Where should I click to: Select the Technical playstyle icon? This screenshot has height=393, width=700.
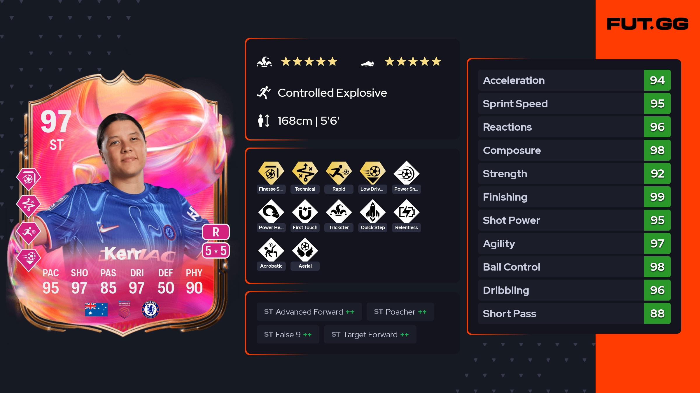(x=305, y=173)
